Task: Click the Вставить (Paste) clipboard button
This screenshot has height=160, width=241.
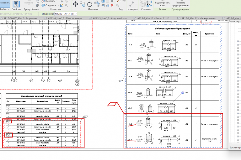Action: click(29, 3)
